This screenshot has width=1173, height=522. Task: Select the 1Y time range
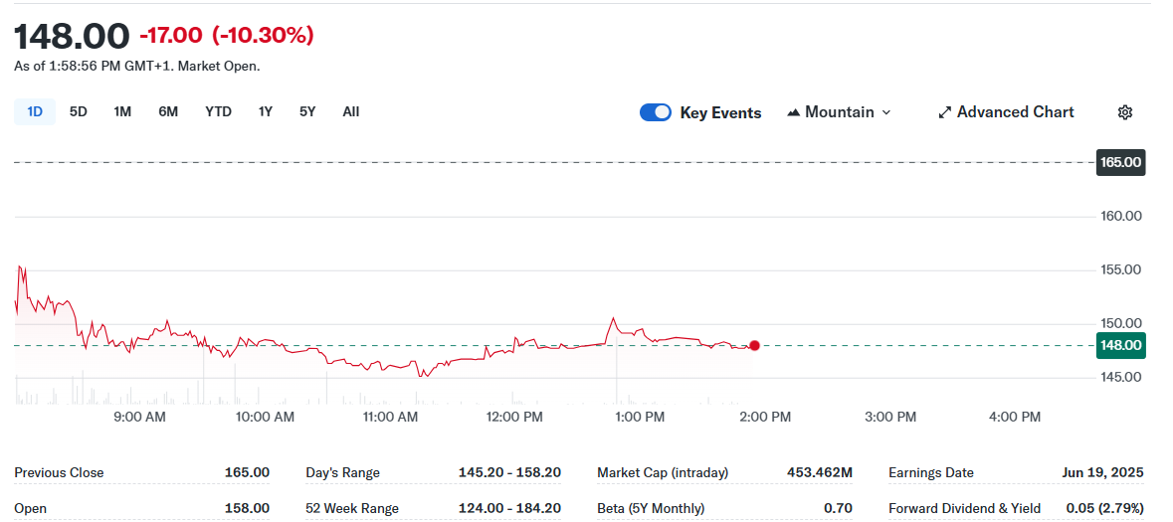[266, 112]
